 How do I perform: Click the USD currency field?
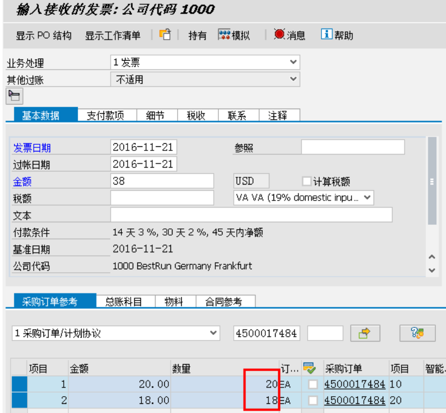coord(252,181)
